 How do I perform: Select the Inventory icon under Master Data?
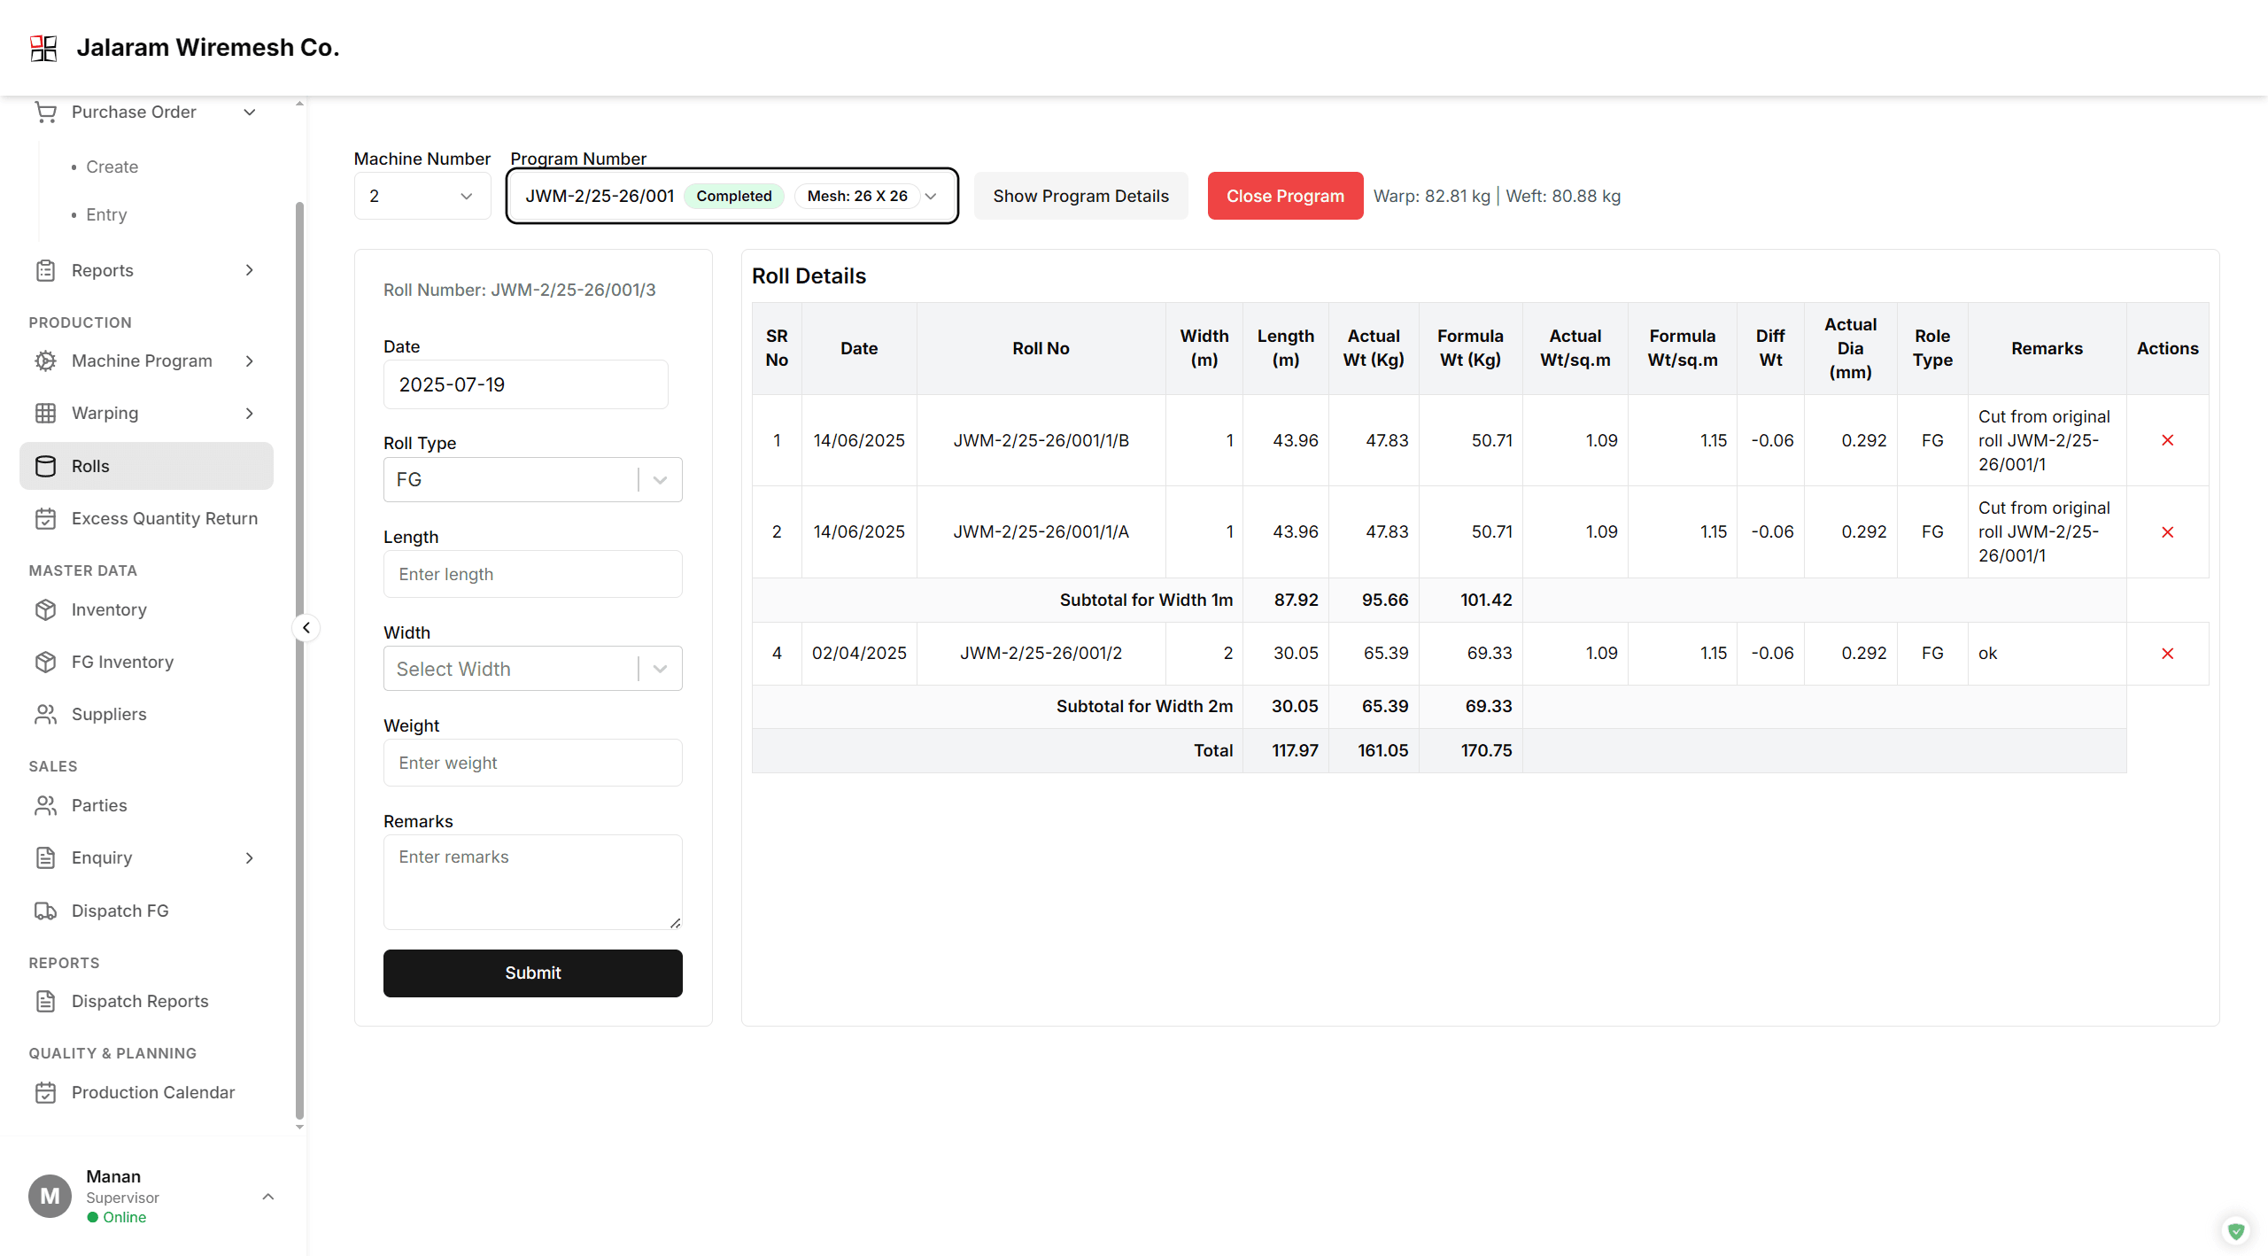click(x=46, y=609)
